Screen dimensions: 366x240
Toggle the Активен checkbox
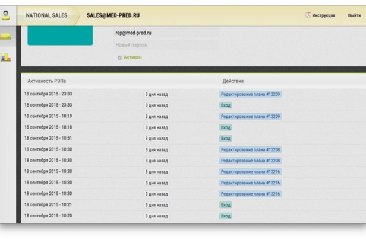click(120, 57)
